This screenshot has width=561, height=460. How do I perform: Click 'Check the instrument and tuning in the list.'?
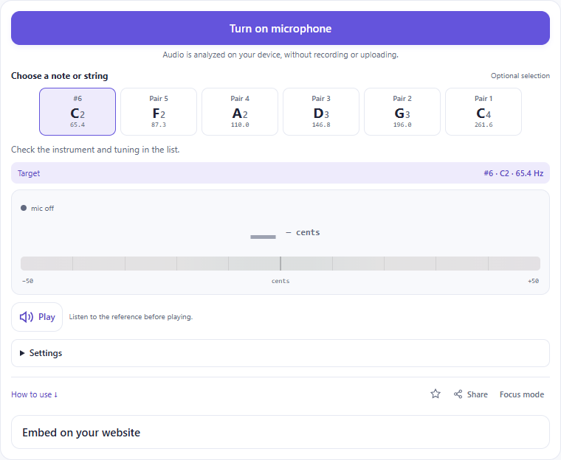point(95,150)
